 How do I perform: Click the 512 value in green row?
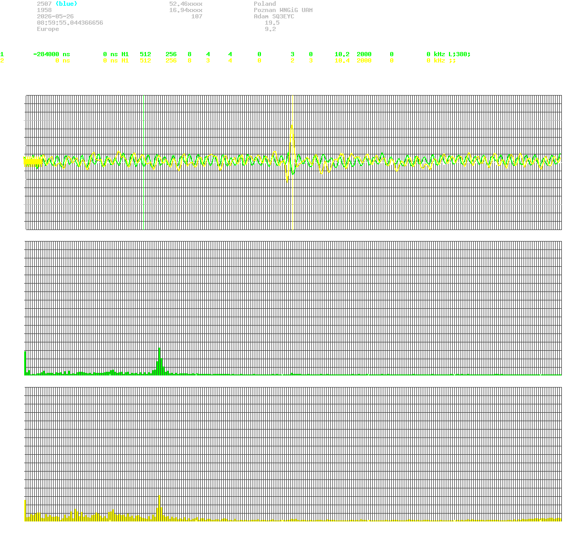coord(145,54)
